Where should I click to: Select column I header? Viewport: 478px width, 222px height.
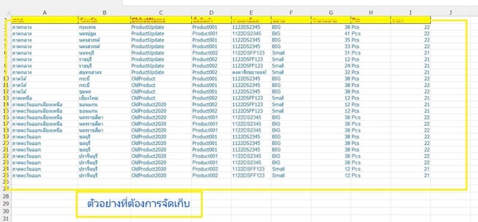pyautogui.click(x=410, y=13)
